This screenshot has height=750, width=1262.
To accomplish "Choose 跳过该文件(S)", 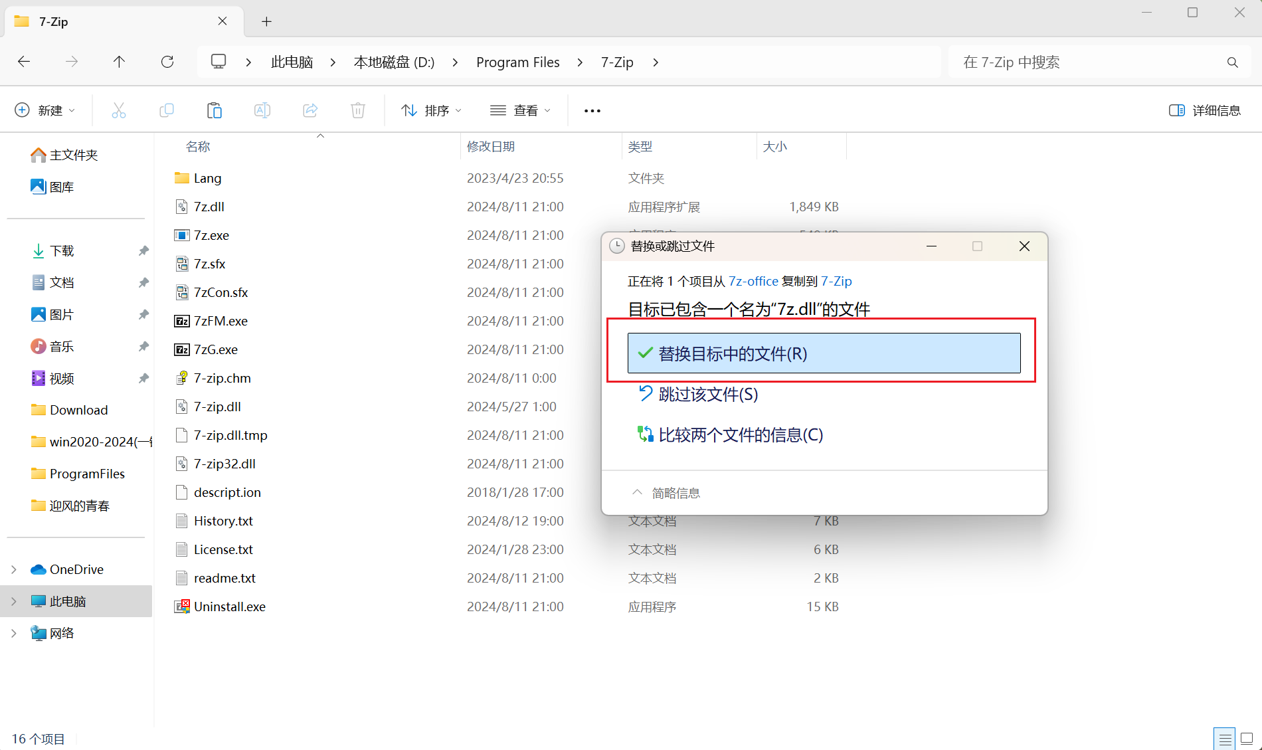I will [x=698, y=394].
